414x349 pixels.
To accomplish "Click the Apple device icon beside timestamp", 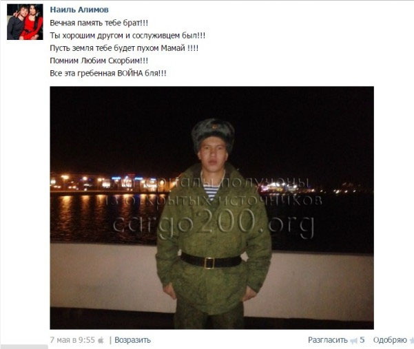I will point(101,340).
